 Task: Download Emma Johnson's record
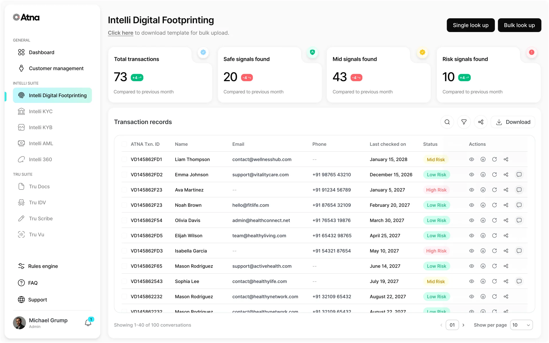pos(483,174)
